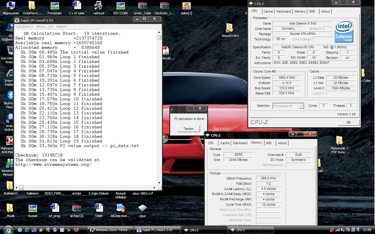
Task: Open the Prensesim image icon
Action: pyautogui.click(x=54, y=8)
